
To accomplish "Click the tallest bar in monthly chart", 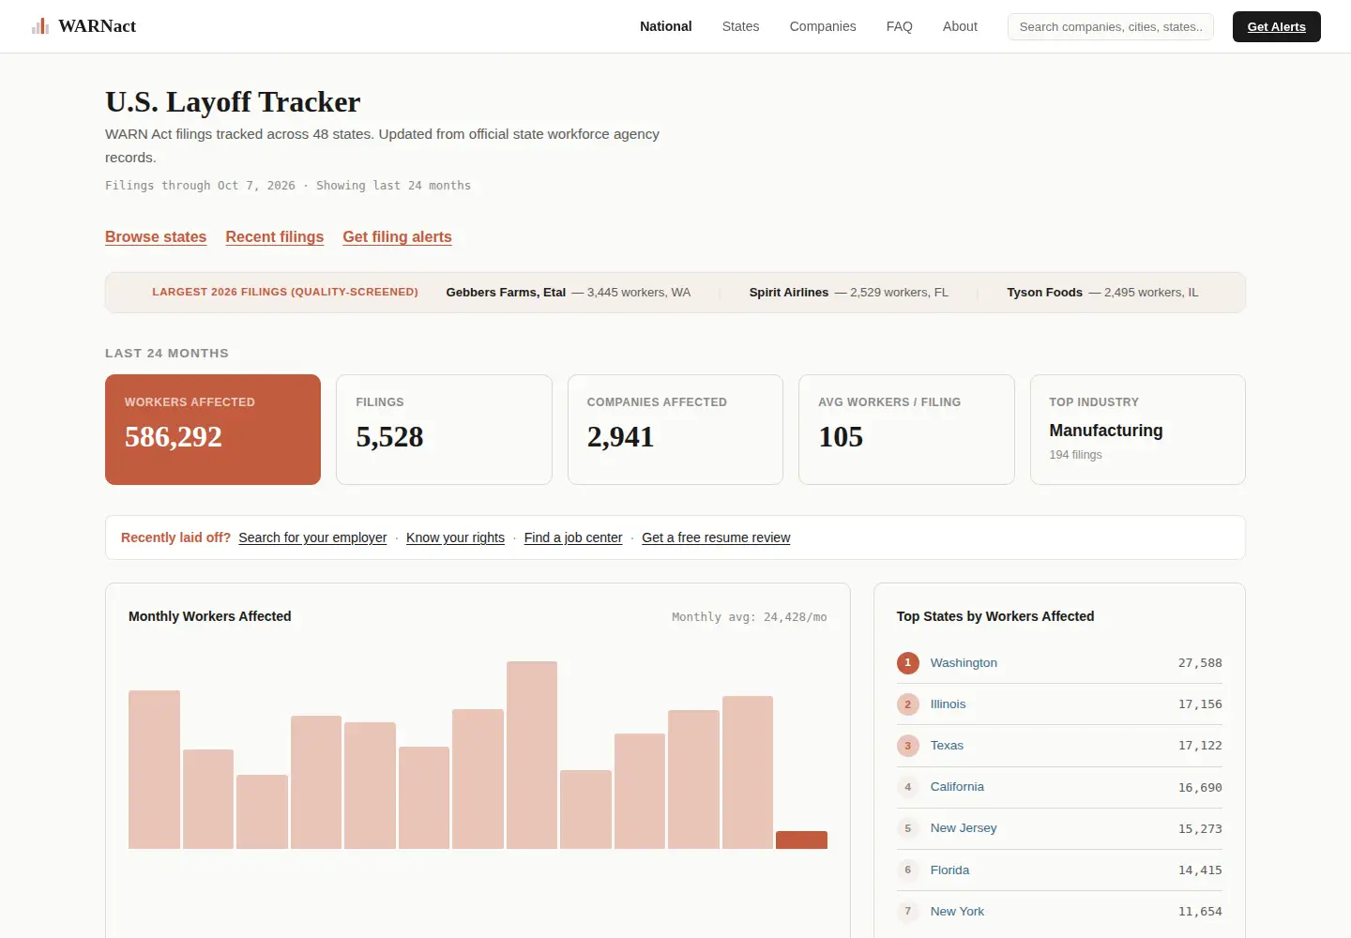I will pos(532,755).
